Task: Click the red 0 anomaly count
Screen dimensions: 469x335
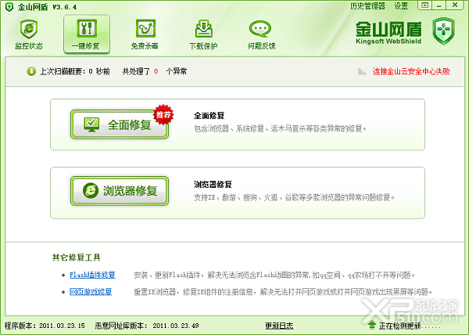Action: 156,71
